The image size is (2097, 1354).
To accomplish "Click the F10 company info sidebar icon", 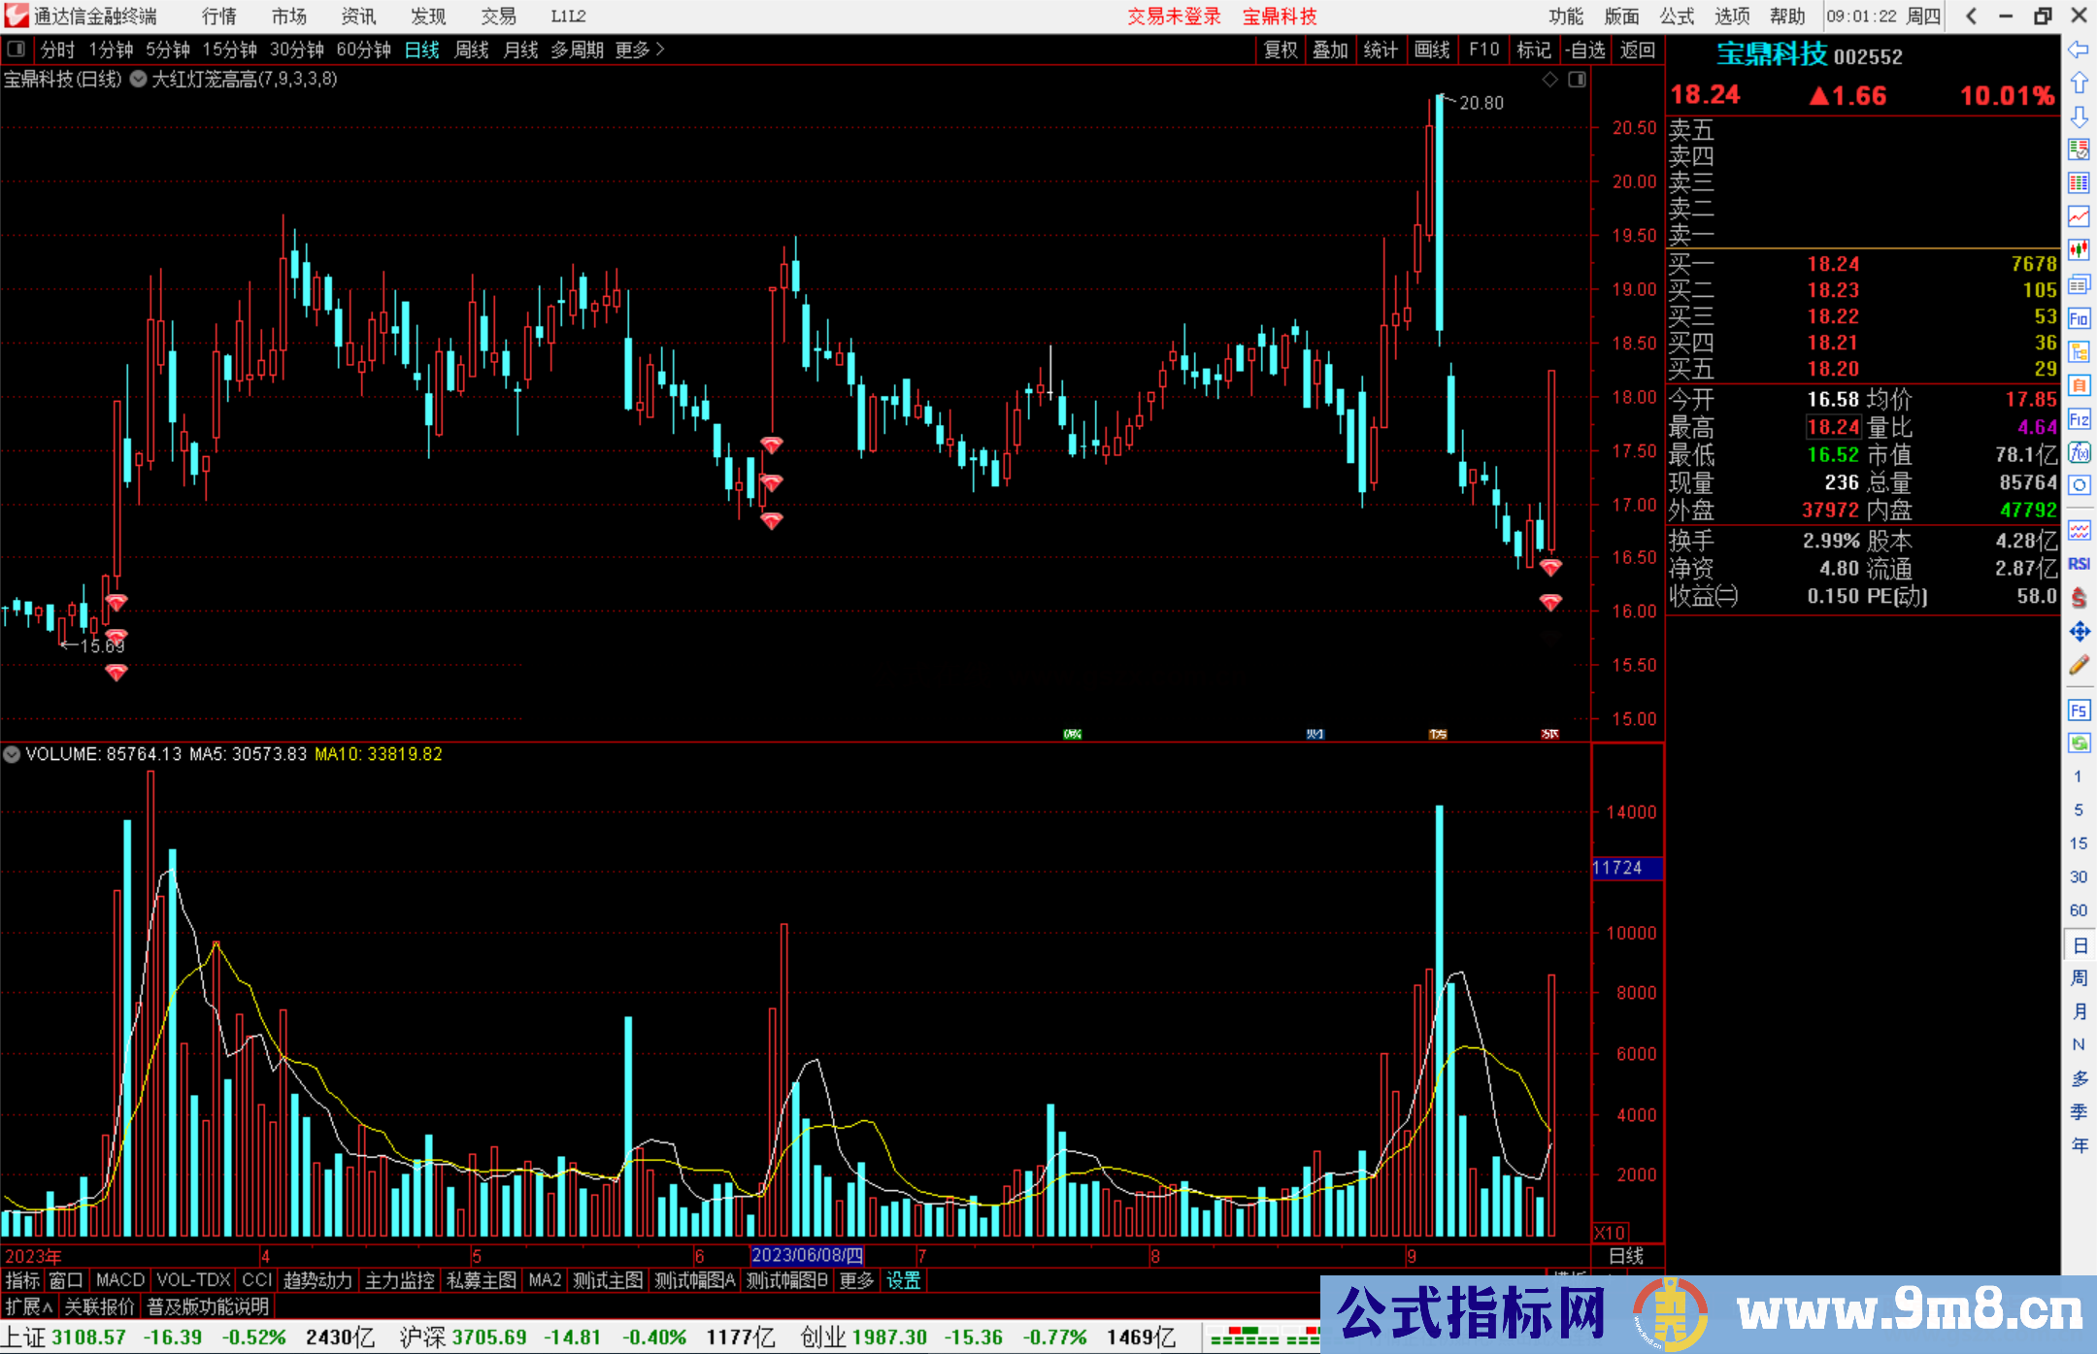I will click(2079, 318).
